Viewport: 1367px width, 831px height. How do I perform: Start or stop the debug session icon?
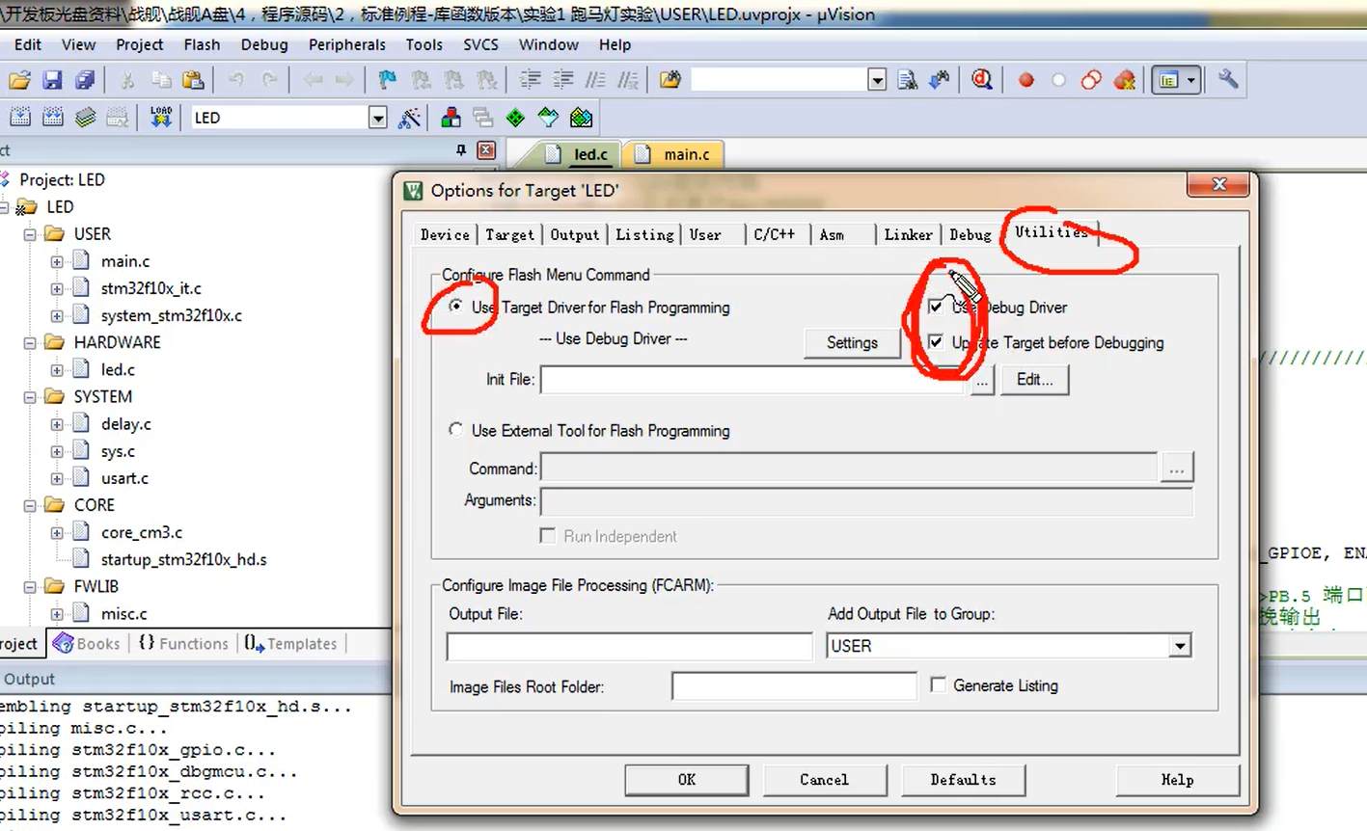(x=981, y=80)
